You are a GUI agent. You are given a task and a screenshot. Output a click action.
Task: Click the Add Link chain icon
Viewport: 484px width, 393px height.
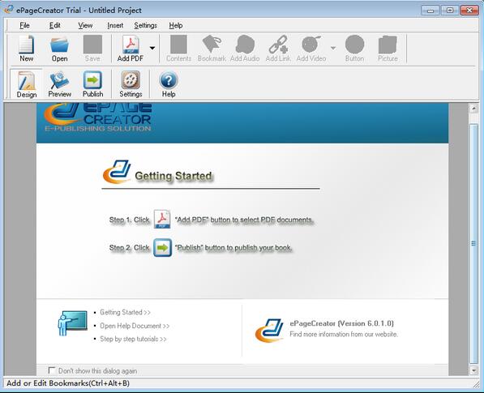[x=278, y=44]
